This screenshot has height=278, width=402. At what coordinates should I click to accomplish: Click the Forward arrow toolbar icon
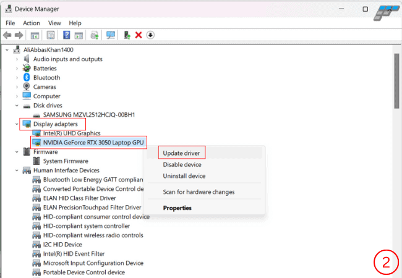(19, 35)
